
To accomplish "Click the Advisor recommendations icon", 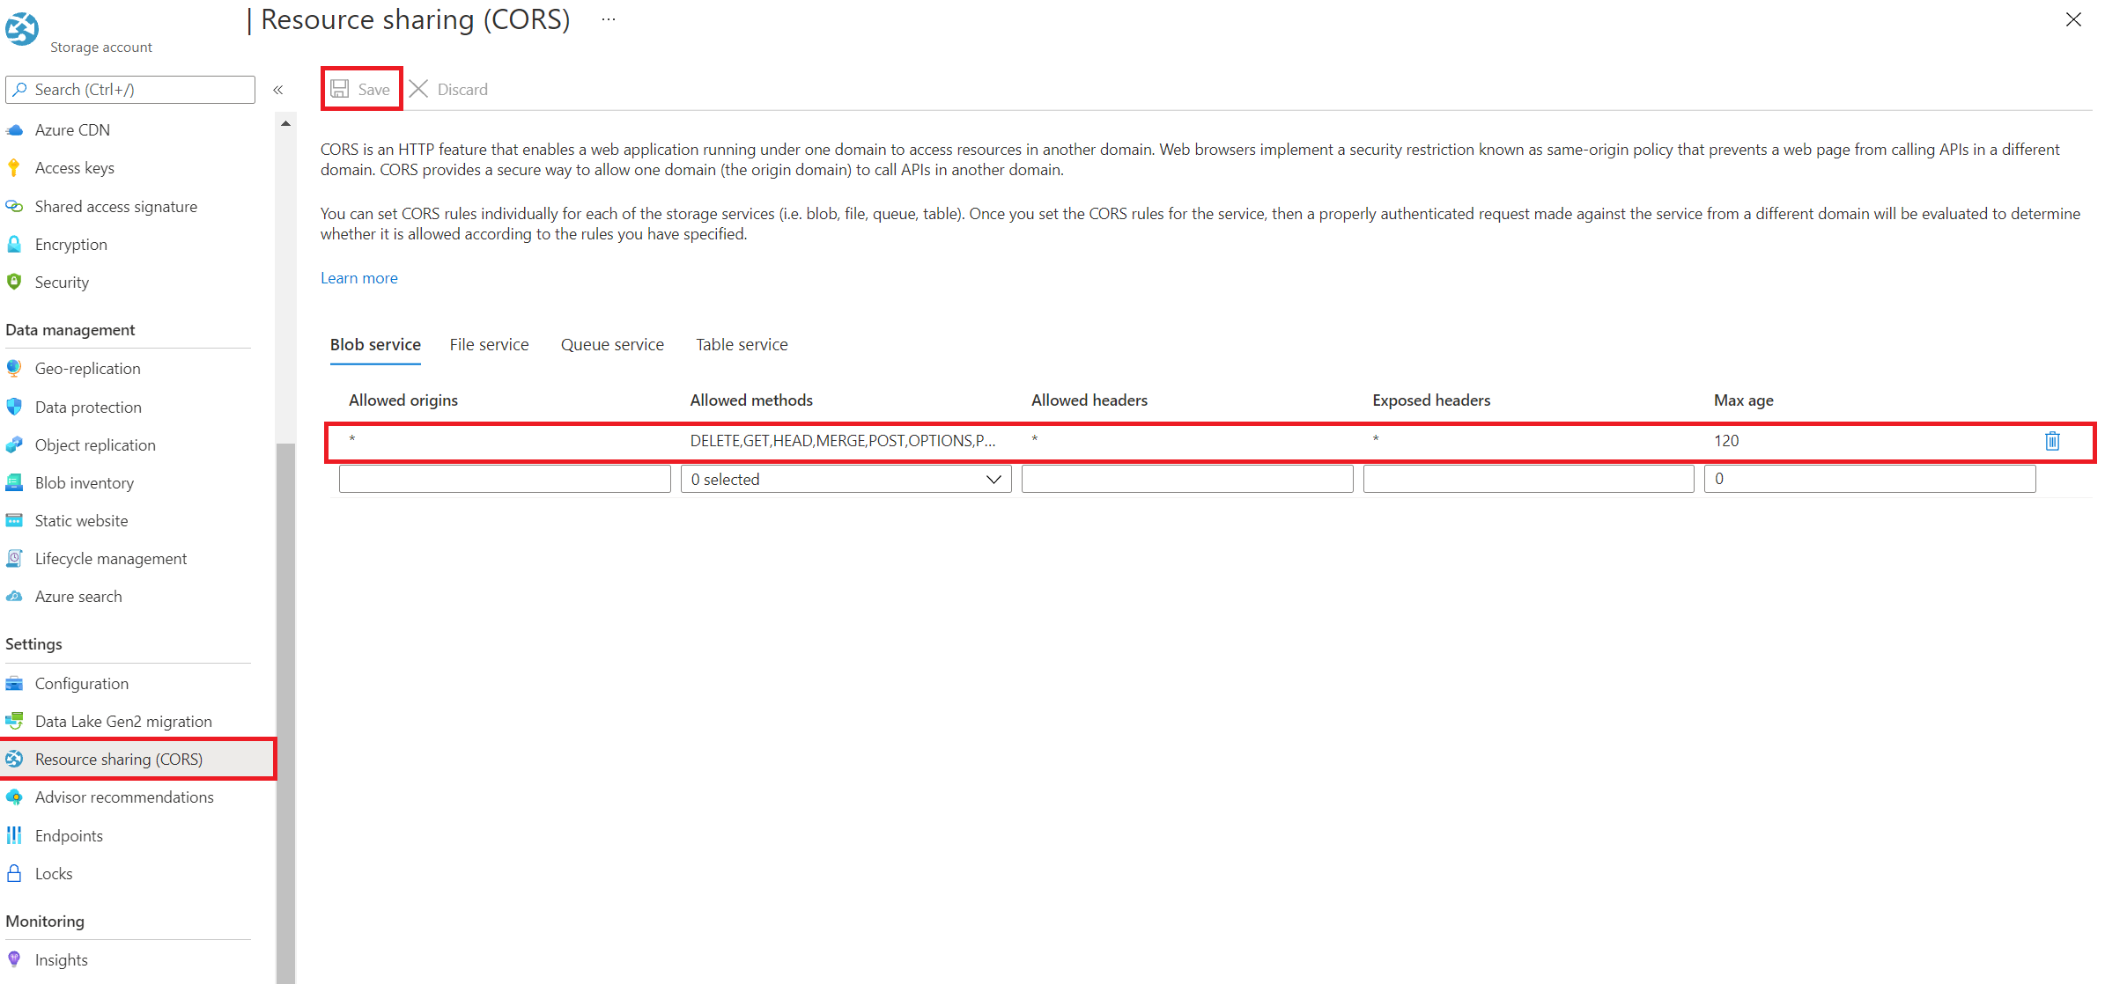I will pyautogui.click(x=14, y=797).
